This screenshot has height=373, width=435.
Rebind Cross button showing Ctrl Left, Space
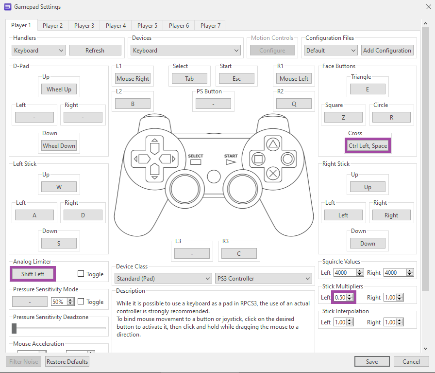pyautogui.click(x=368, y=145)
